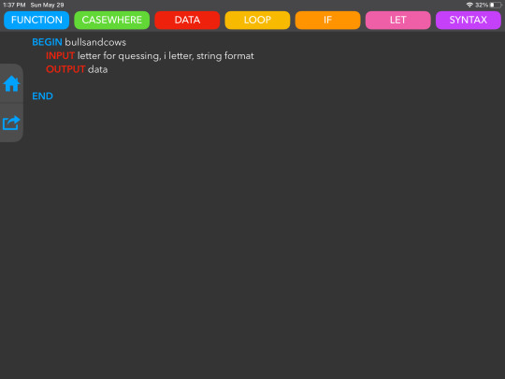Tap the battery indicator icon

coord(496,5)
